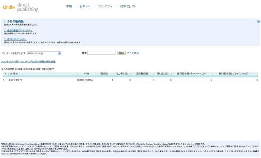Click the すべて表示 link
Screen dimensions: 261x158
pos(133,53)
